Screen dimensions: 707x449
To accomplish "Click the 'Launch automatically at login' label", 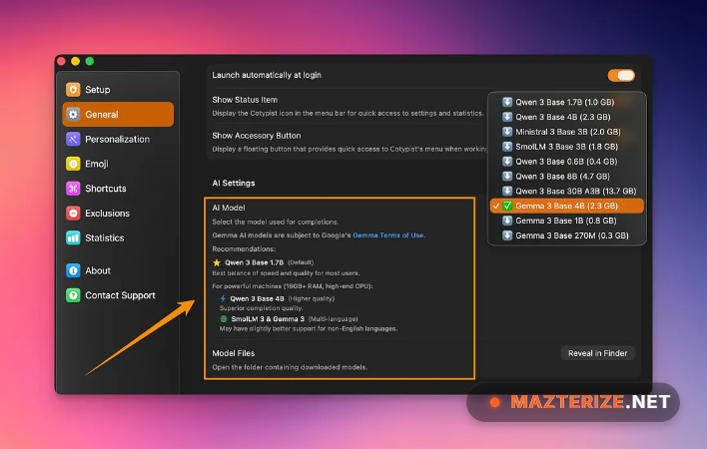I will coord(267,75).
